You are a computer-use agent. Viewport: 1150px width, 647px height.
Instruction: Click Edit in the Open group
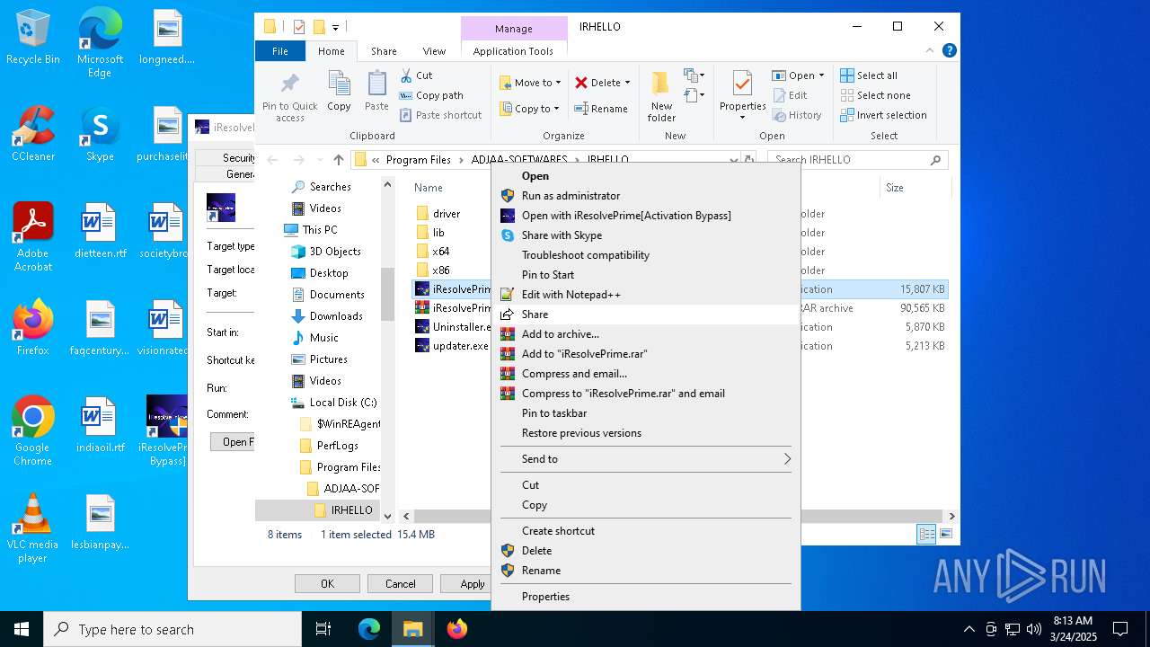coord(789,95)
